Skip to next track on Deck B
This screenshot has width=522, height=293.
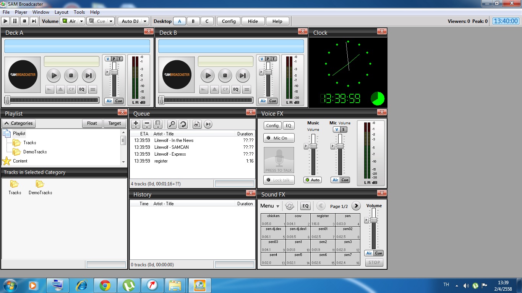pos(243,76)
